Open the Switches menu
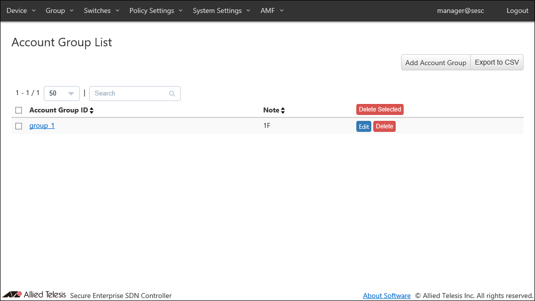The width and height of the screenshot is (535, 301). [x=102, y=10]
